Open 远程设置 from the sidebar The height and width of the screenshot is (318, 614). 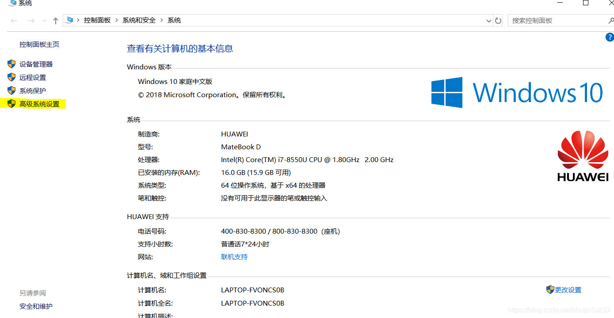[x=33, y=78]
